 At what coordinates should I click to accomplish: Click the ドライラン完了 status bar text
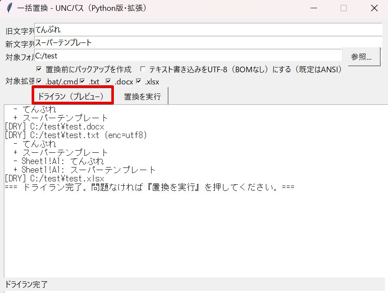click(x=26, y=284)
